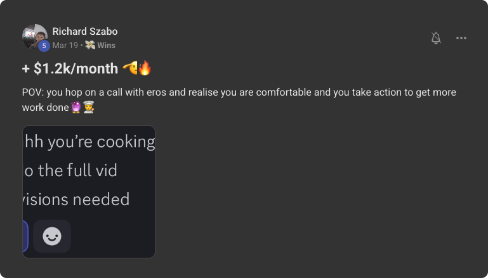
Task: Open the post titled + $1.2k/month
Action: click(x=70, y=68)
